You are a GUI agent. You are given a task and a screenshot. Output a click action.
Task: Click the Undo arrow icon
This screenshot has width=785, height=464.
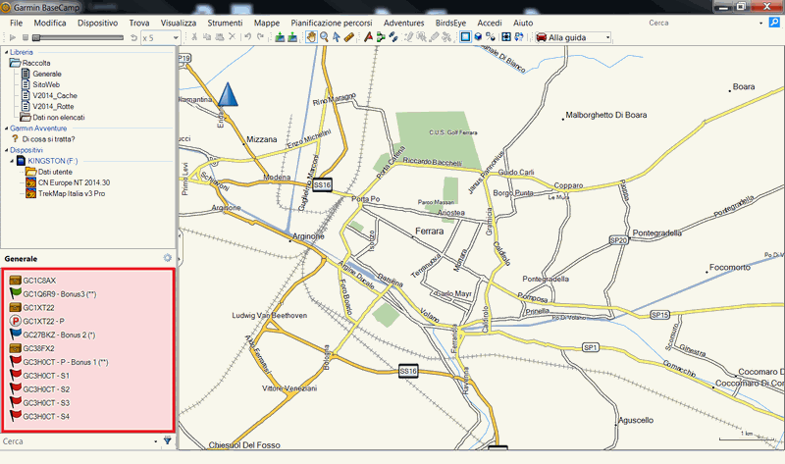(248, 36)
